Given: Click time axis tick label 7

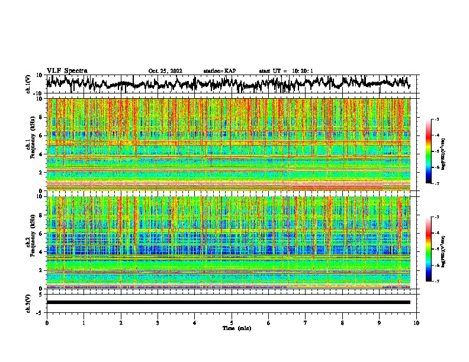Looking at the screenshot, I should click(x=306, y=323).
